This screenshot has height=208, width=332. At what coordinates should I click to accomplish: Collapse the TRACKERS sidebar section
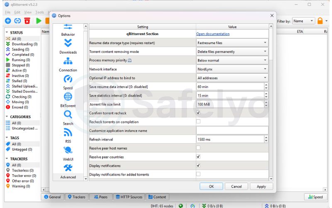[x=7, y=159]
